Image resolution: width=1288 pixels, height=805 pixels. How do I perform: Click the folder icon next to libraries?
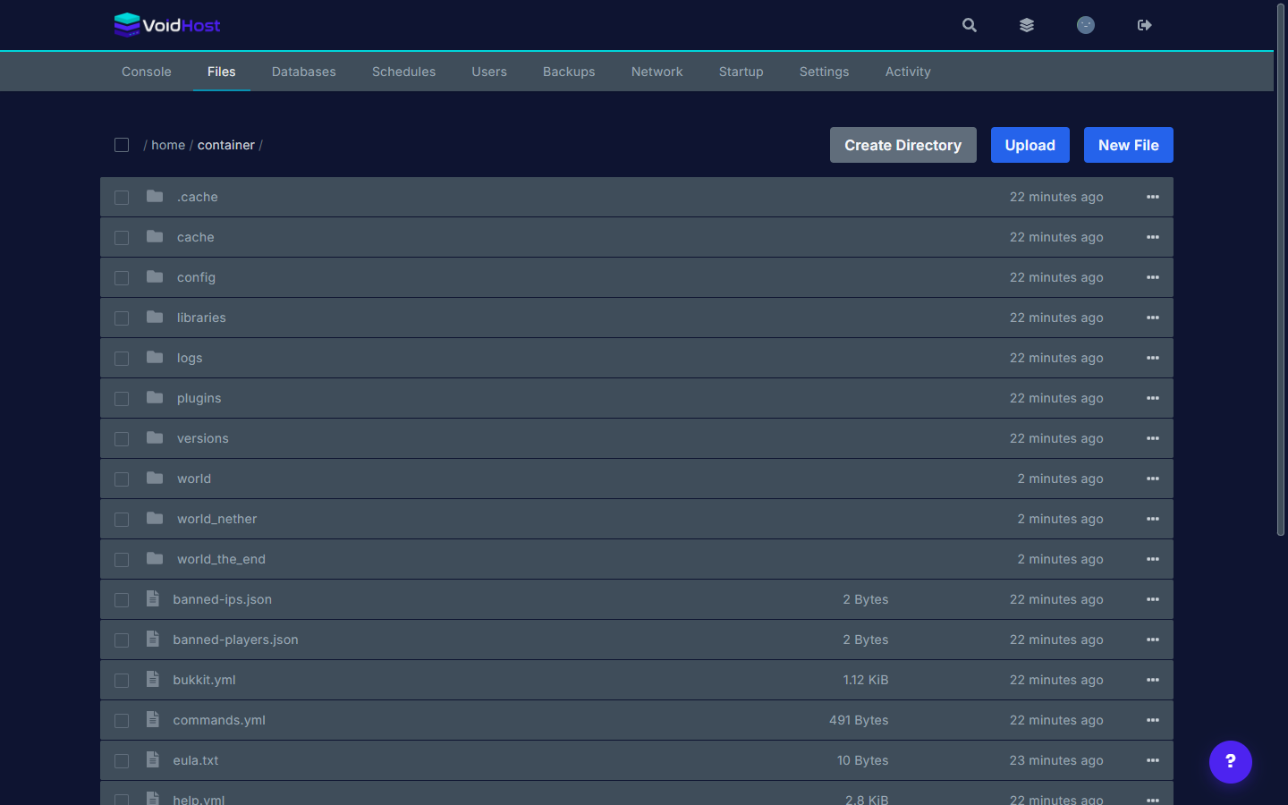[x=155, y=317]
